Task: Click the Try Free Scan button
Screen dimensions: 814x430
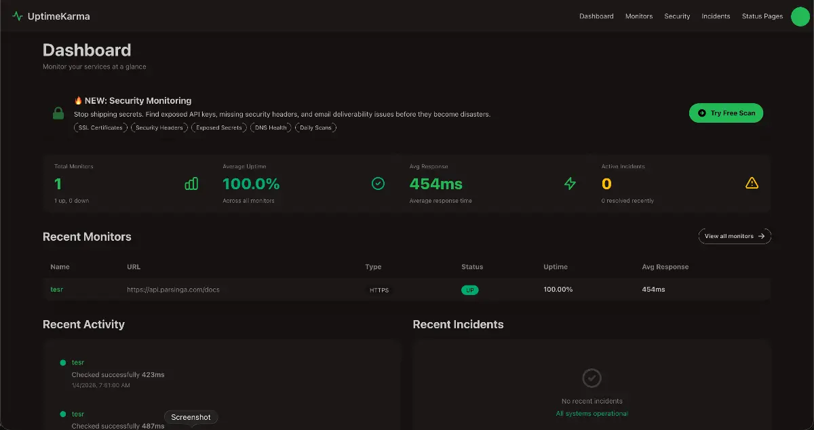Action: coord(726,113)
